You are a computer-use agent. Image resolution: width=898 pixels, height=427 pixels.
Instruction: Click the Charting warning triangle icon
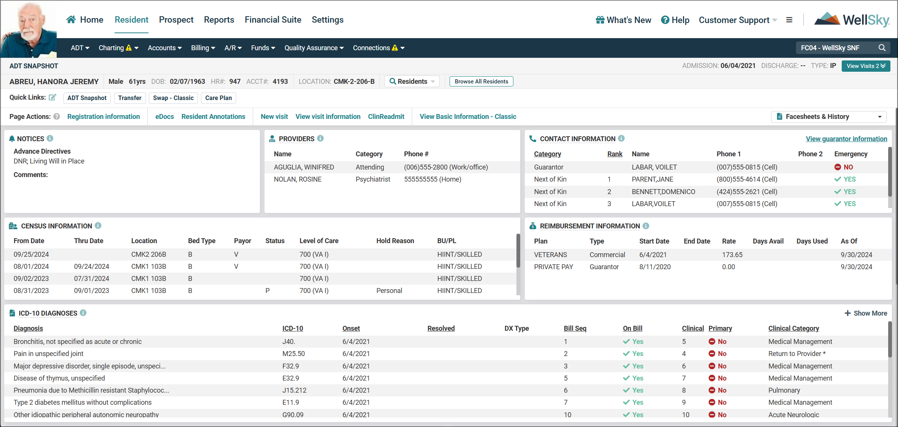click(129, 48)
